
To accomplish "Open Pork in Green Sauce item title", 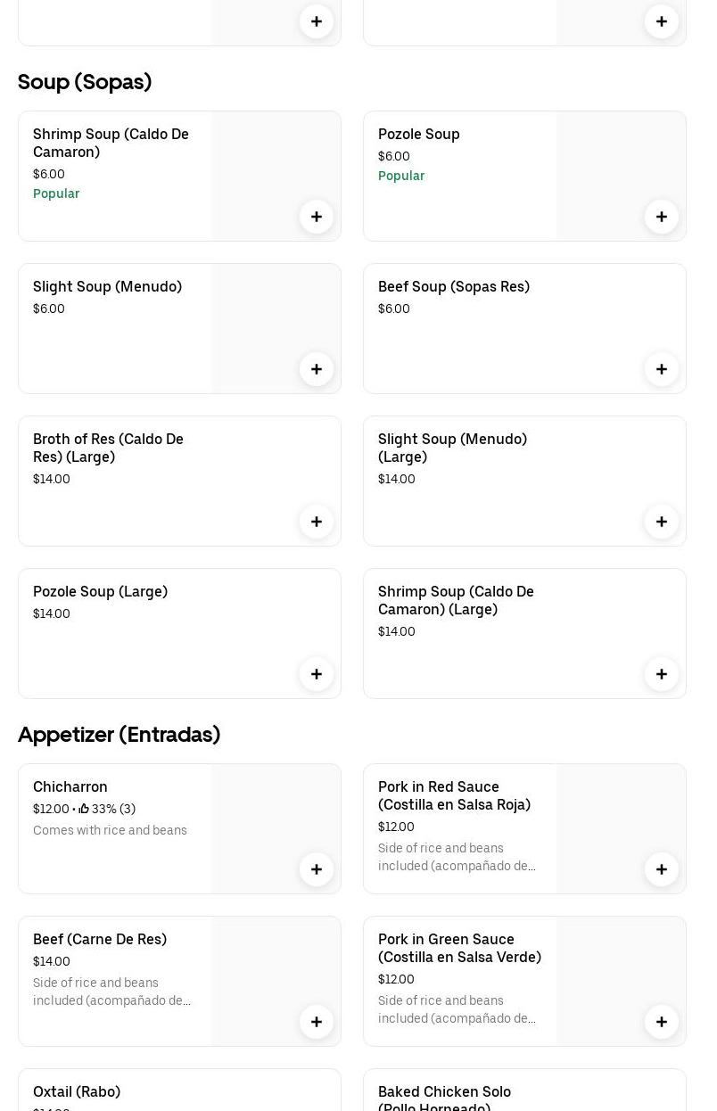I will click(x=459, y=948).
